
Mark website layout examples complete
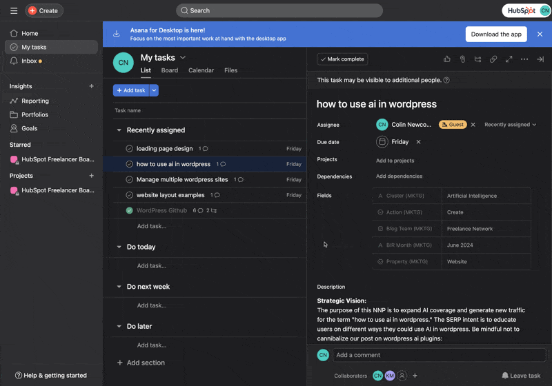click(129, 195)
